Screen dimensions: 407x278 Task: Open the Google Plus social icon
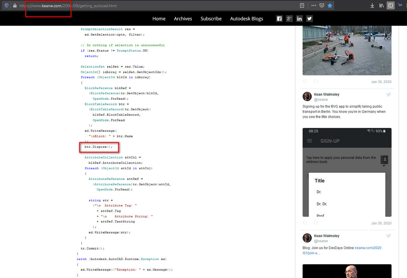[x=289, y=19]
